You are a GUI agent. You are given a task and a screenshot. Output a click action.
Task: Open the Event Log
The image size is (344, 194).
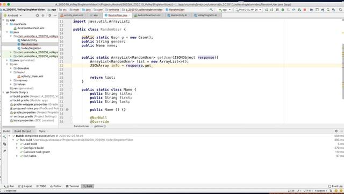pos(335,186)
